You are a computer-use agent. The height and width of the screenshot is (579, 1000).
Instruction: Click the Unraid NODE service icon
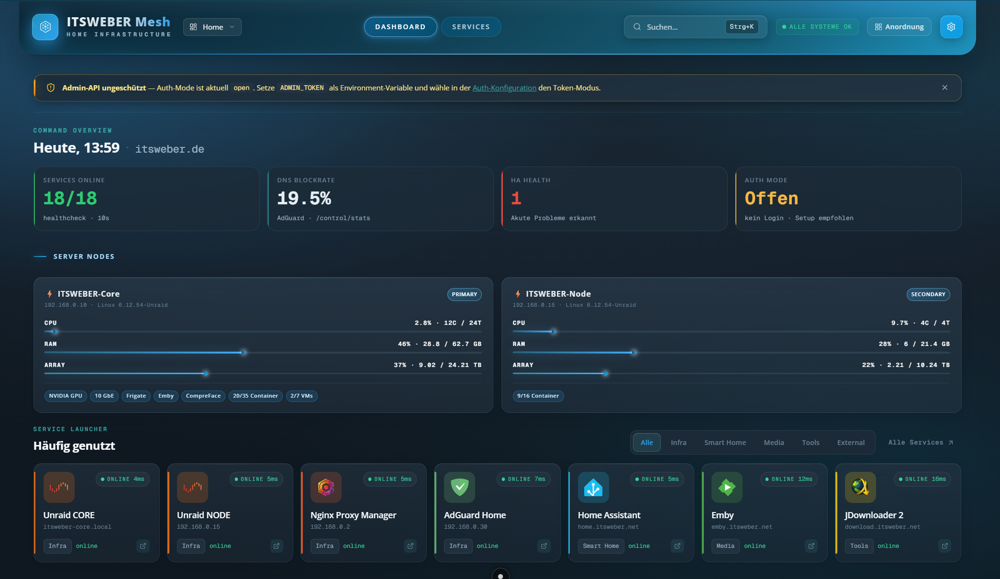tap(192, 487)
